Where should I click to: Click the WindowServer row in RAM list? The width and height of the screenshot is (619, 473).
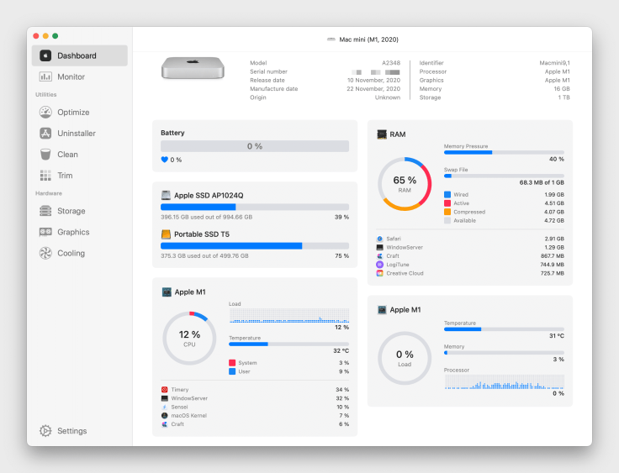click(470, 247)
